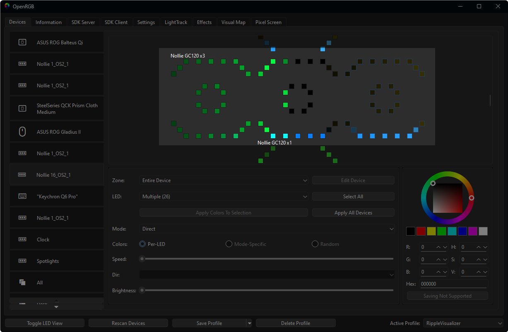Click the Nollie GC120 x1 label
The width and height of the screenshot is (508, 332).
[x=274, y=142]
